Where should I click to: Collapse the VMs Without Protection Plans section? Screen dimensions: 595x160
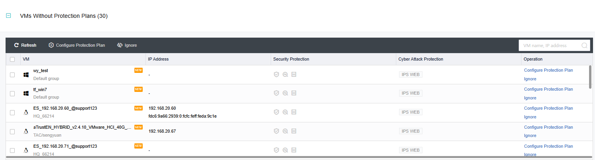8,16
